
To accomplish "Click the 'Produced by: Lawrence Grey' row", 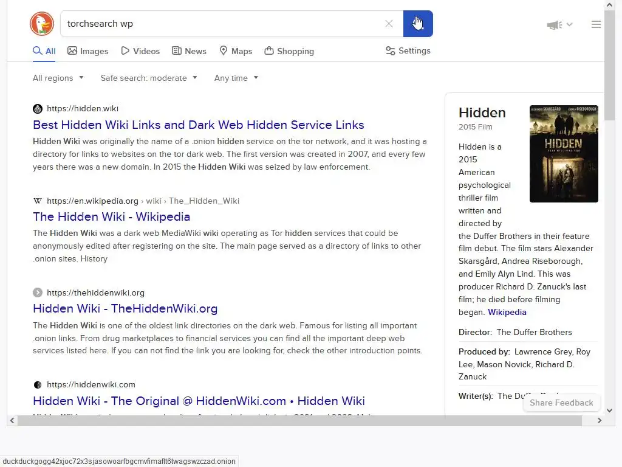I will coord(528,364).
